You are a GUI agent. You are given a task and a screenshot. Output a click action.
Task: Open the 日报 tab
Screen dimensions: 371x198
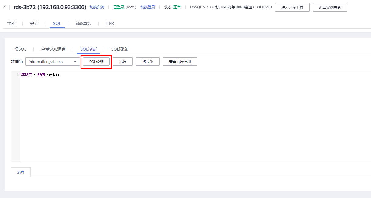point(110,23)
